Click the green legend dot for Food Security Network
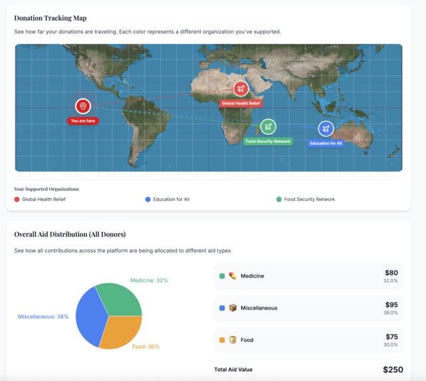The height and width of the screenshot is (381, 426). point(278,199)
